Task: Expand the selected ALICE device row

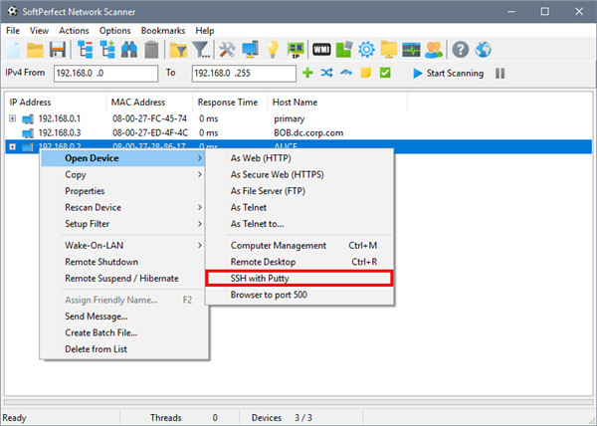Action: click(13, 146)
